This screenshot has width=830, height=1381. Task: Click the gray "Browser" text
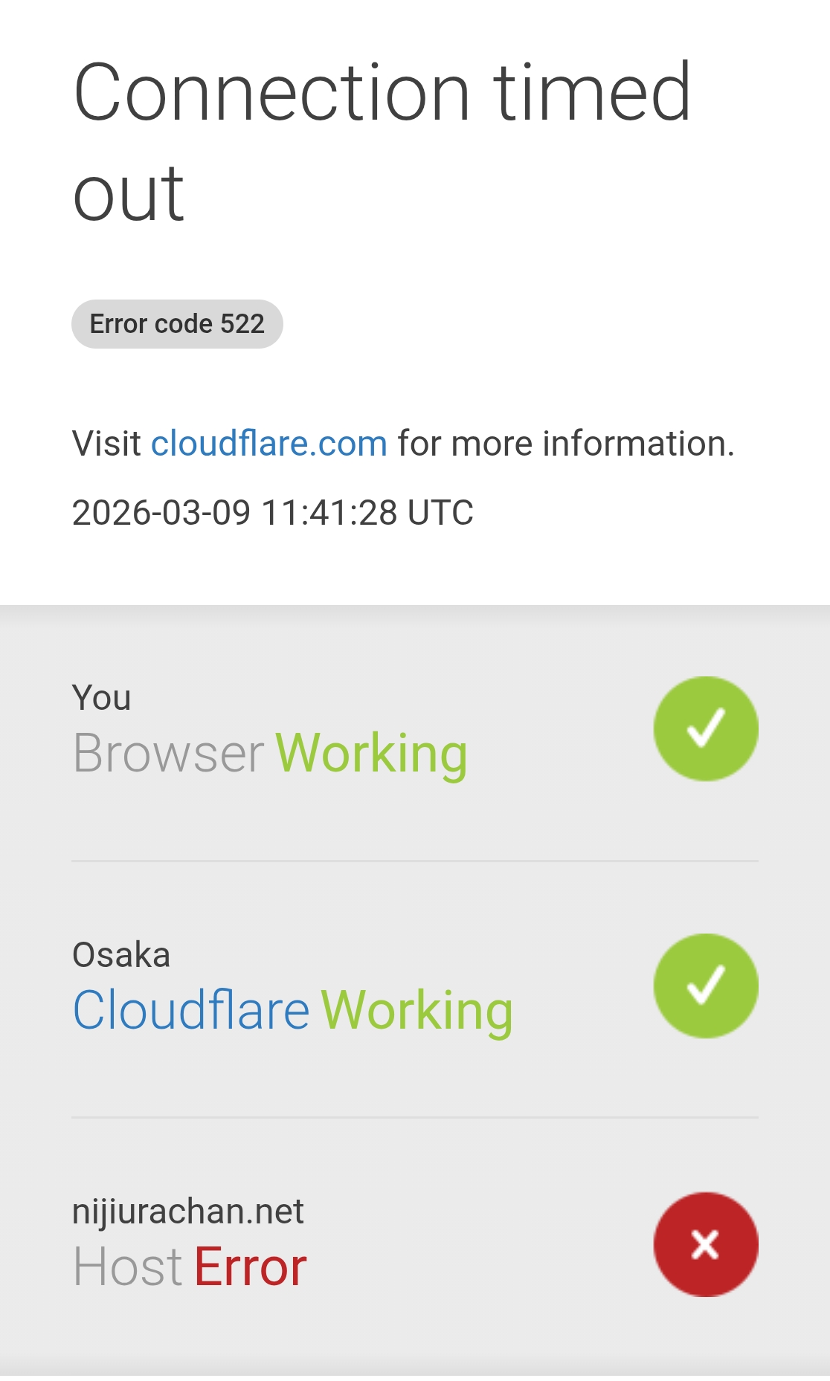(168, 754)
